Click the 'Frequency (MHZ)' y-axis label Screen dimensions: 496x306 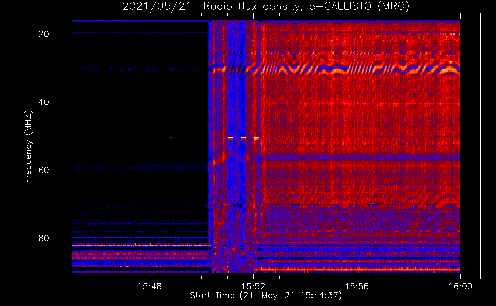[x=28, y=147]
